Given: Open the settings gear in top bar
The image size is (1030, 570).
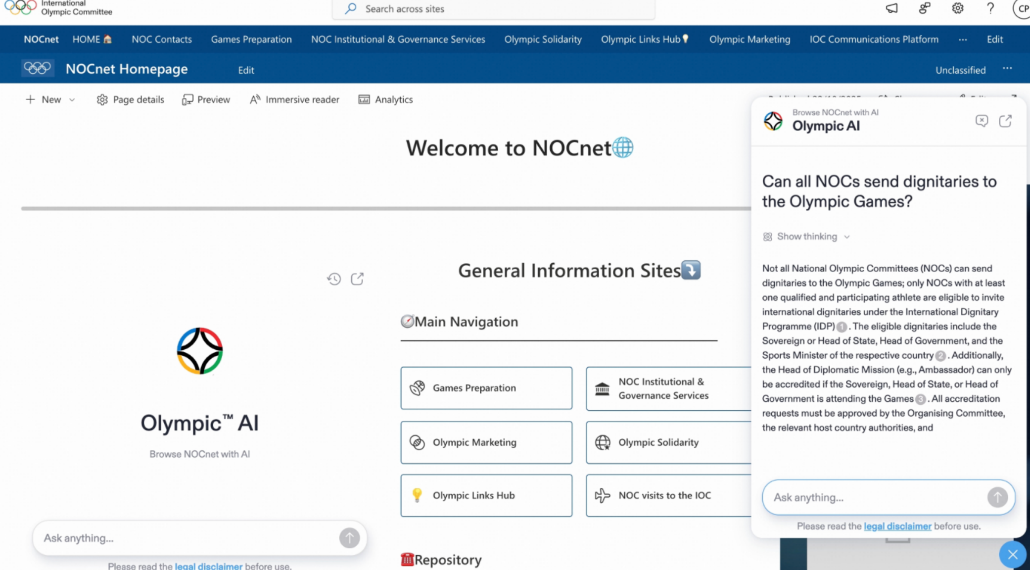Looking at the screenshot, I should tap(958, 8).
